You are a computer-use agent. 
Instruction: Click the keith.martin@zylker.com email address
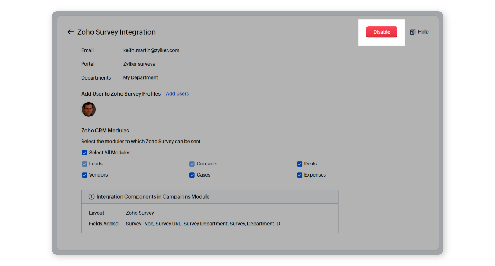pos(151,50)
